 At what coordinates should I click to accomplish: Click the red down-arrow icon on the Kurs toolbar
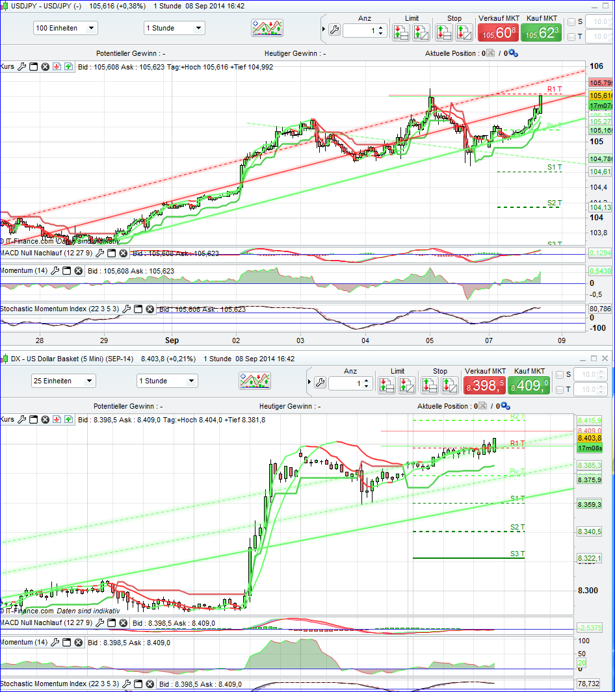(x=57, y=66)
